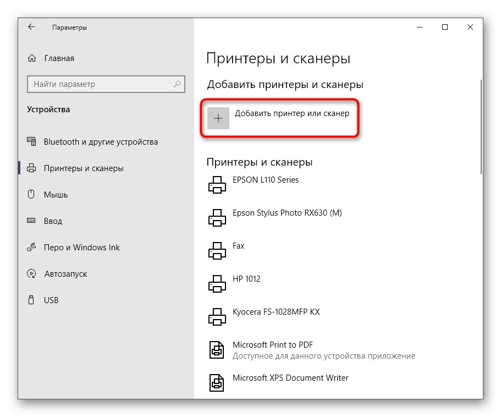This screenshot has height=417, width=501.
Task: Open the Microsoft Print to PDF device
Action: [x=217, y=349]
